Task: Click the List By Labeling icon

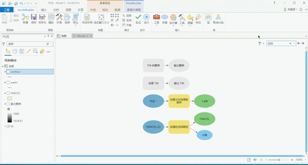Action: [42, 51]
